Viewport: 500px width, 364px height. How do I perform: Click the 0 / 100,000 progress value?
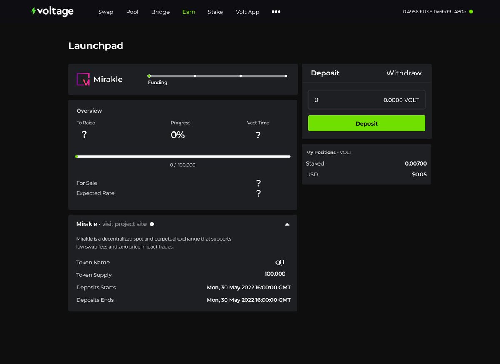182,165
